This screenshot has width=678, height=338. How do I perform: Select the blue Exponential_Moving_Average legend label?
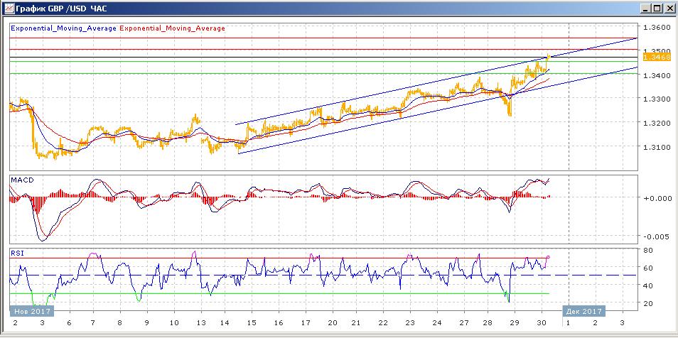pyautogui.click(x=63, y=28)
